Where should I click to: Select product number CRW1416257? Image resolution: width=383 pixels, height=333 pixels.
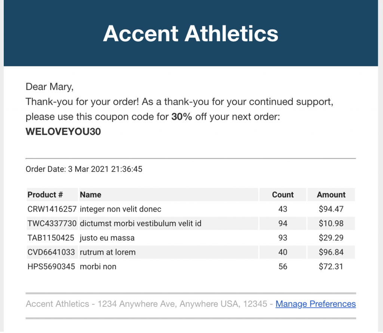pos(52,209)
